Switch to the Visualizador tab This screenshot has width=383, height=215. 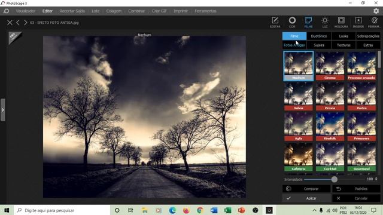click(x=26, y=11)
